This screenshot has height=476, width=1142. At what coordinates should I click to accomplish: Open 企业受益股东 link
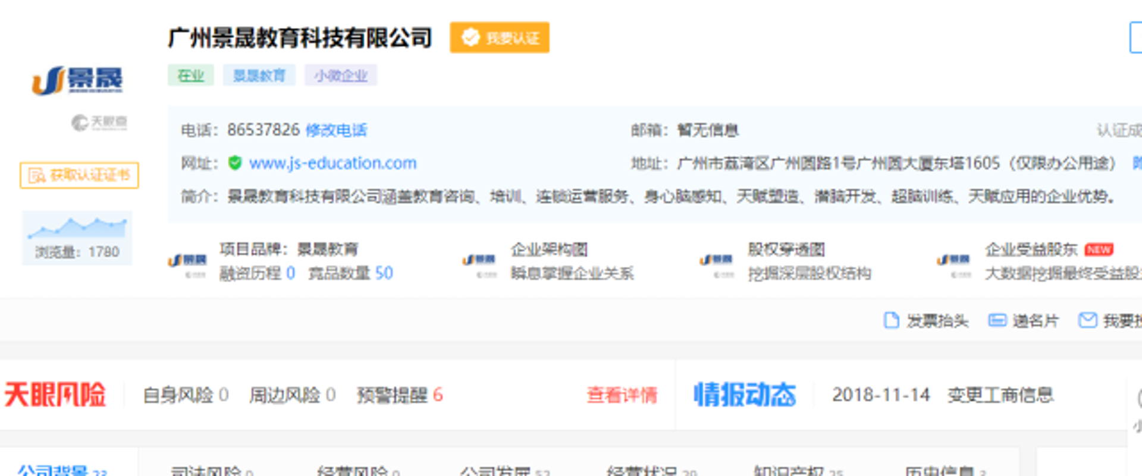(1031, 250)
